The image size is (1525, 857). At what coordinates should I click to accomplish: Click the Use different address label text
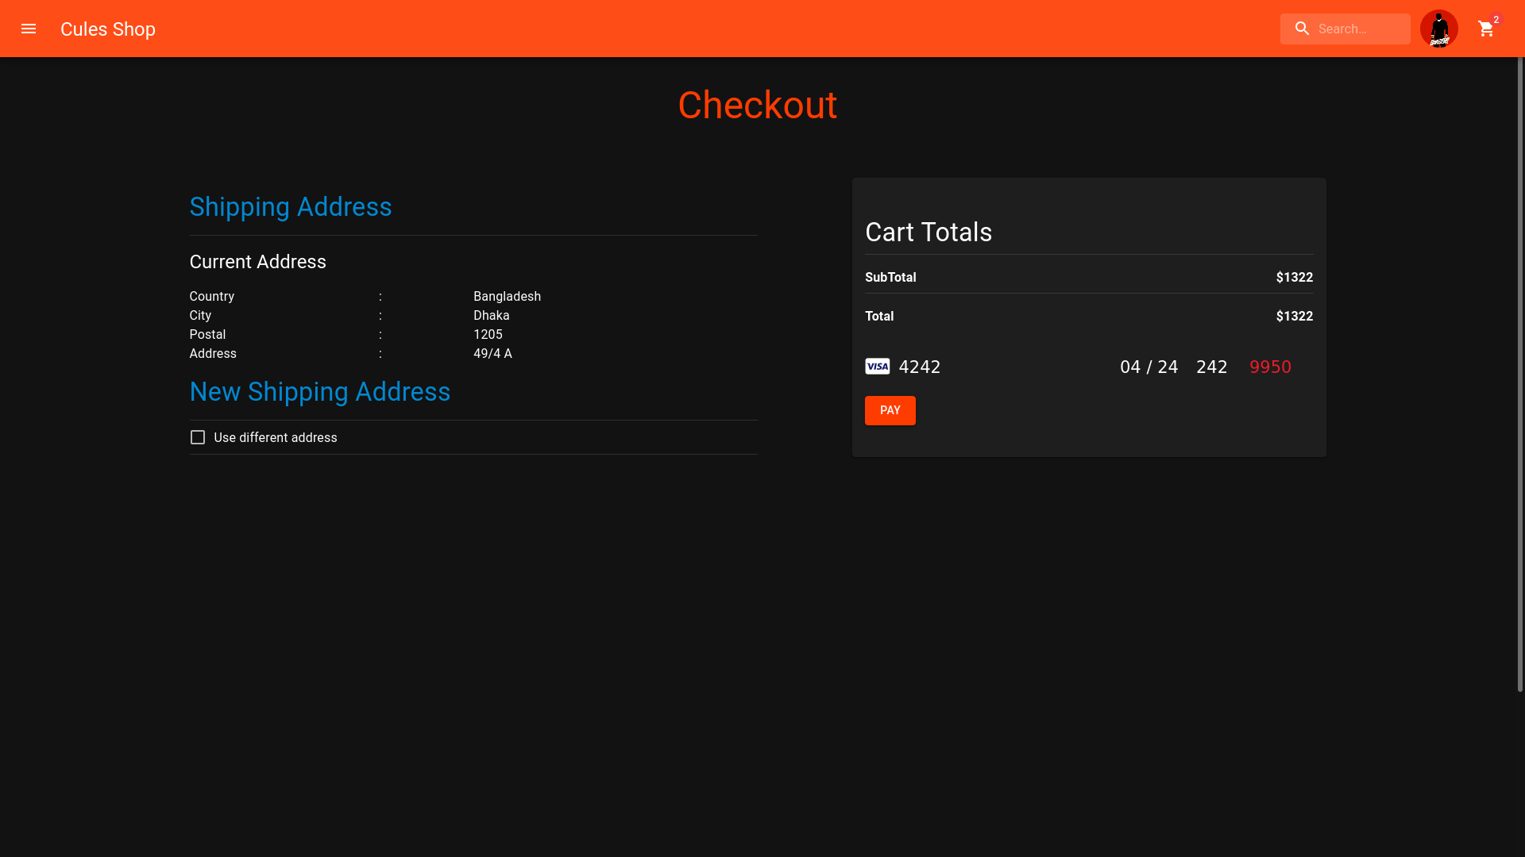[x=276, y=438]
